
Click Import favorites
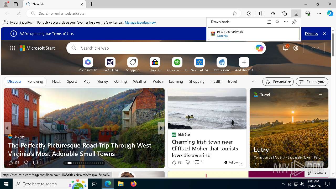[x=18, y=23]
